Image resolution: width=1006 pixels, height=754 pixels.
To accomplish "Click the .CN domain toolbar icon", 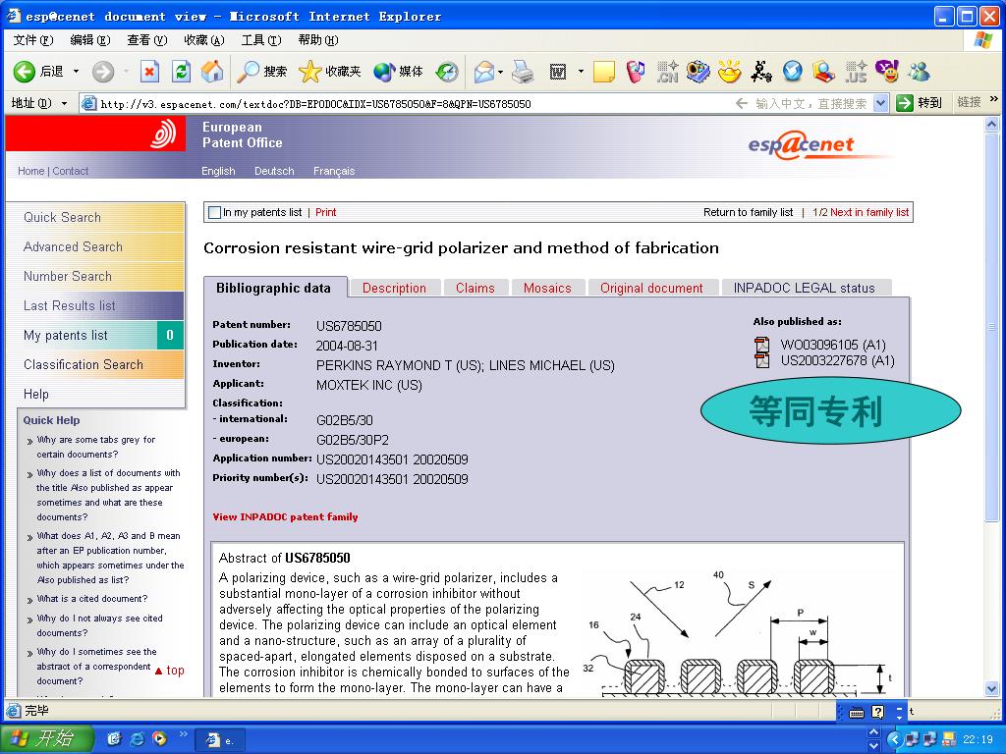I will click(667, 72).
